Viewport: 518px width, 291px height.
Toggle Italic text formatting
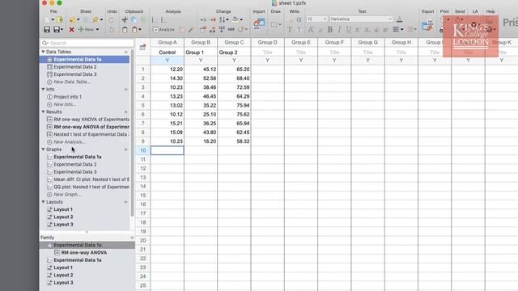coord(339,30)
